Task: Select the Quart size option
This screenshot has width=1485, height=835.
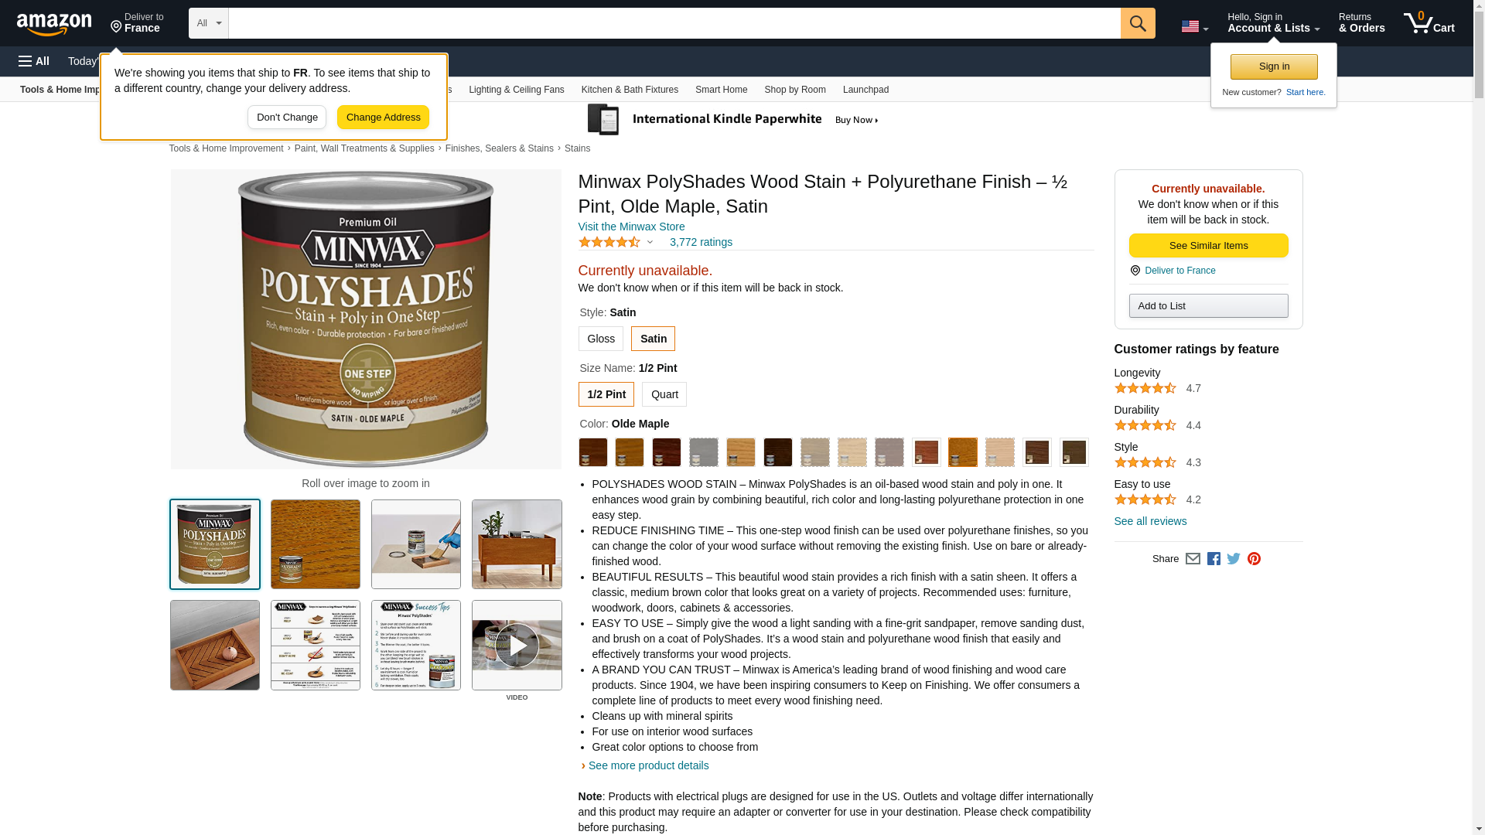Action: point(664,394)
